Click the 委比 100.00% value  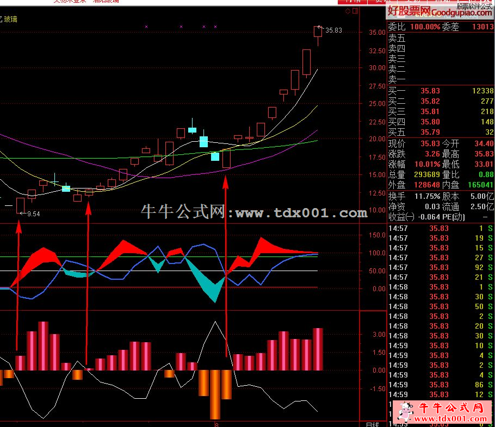(x=425, y=26)
